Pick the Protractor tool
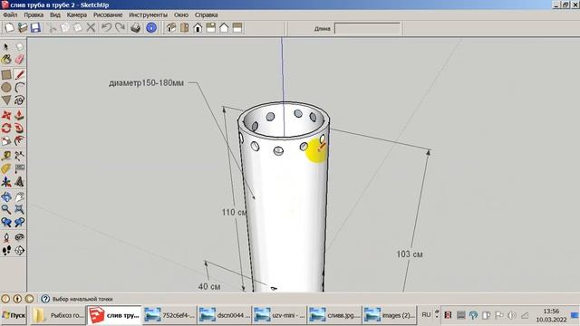 (6, 169)
